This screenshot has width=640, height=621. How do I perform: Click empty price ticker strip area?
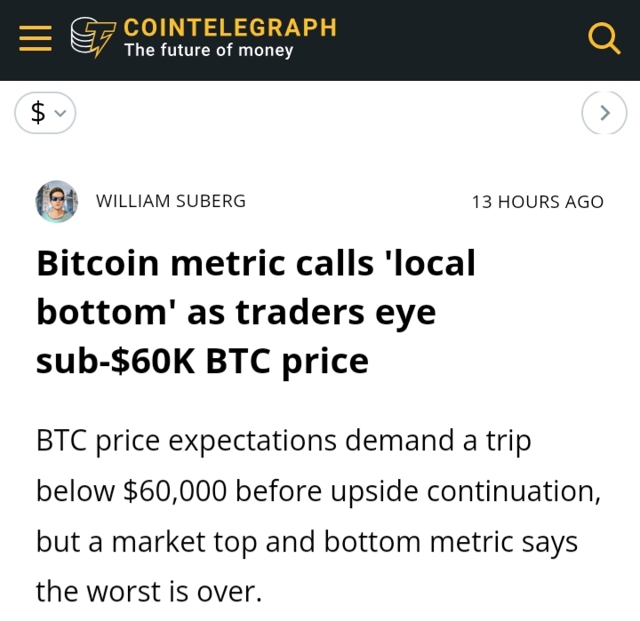[329, 113]
